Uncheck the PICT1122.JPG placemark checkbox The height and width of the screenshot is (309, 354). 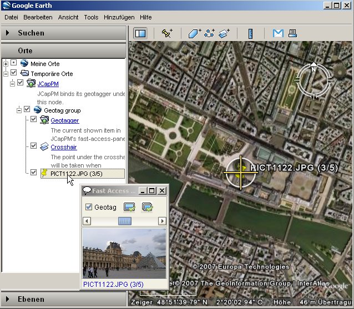[x=33, y=172]
